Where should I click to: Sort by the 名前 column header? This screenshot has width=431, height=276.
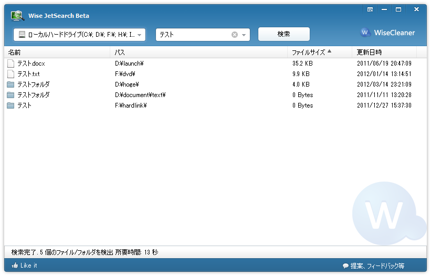[57, 52]
